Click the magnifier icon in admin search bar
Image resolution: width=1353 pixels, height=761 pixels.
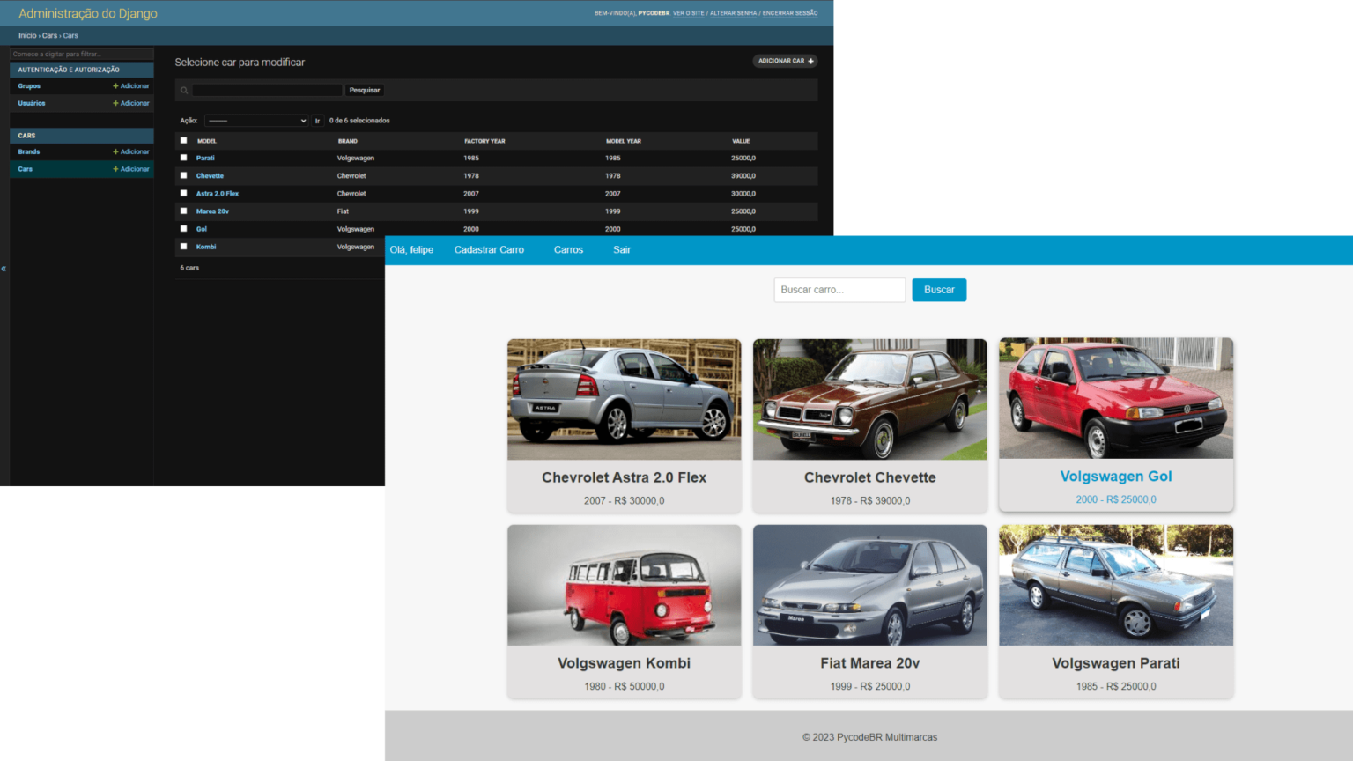coord(184,91)
